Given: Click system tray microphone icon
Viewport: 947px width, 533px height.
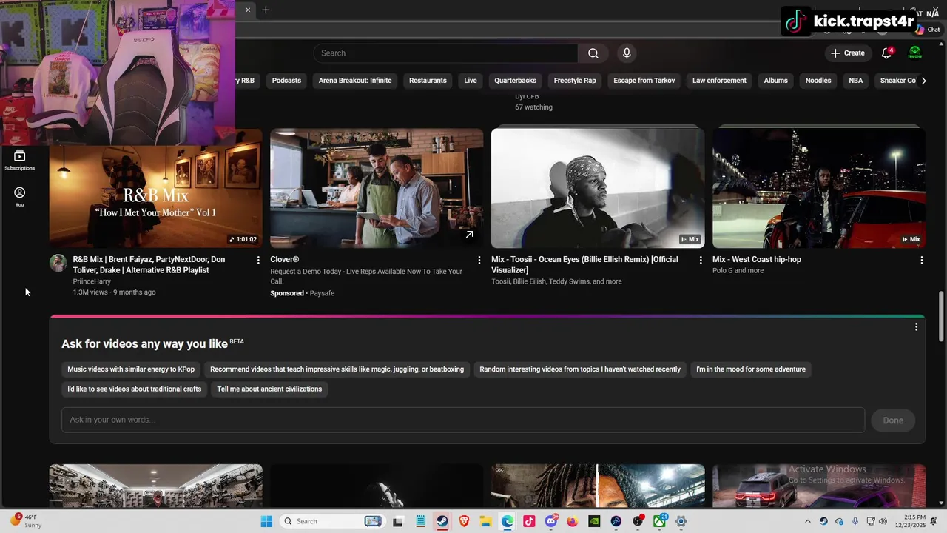Looking at the screenshot, I should [x=855, y=521].
